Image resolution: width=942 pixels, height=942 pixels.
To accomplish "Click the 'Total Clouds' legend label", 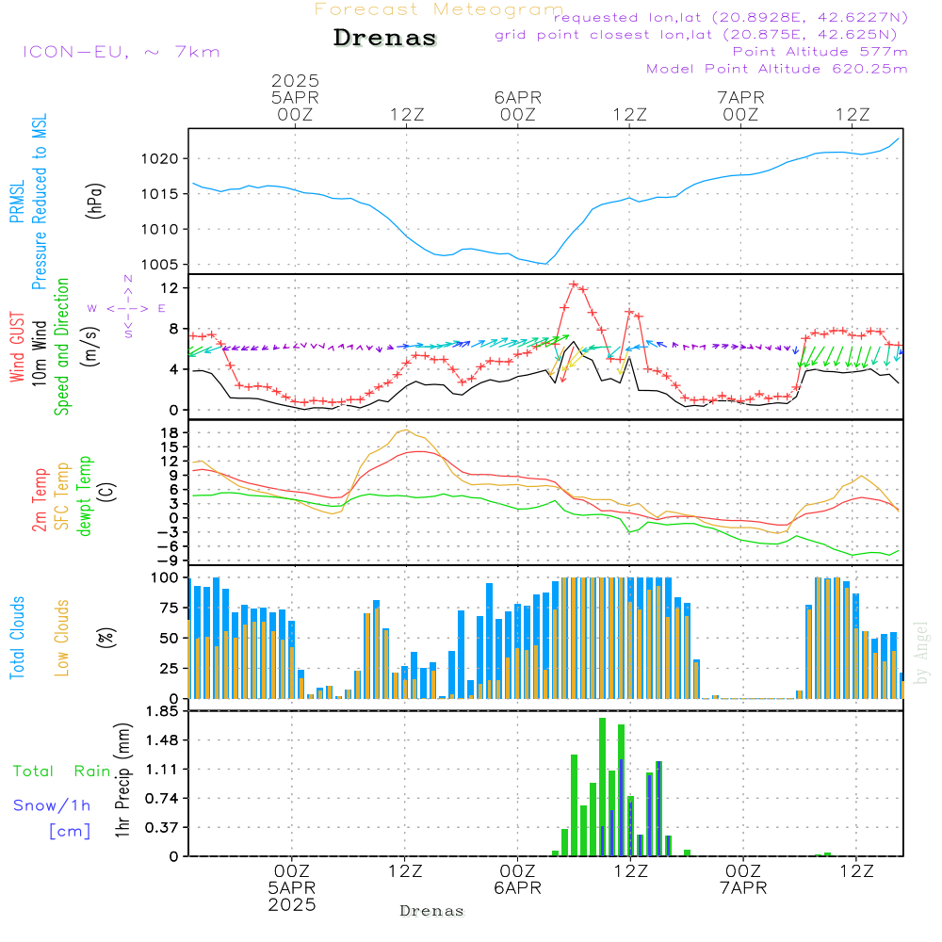I will [x=17, y=638].
